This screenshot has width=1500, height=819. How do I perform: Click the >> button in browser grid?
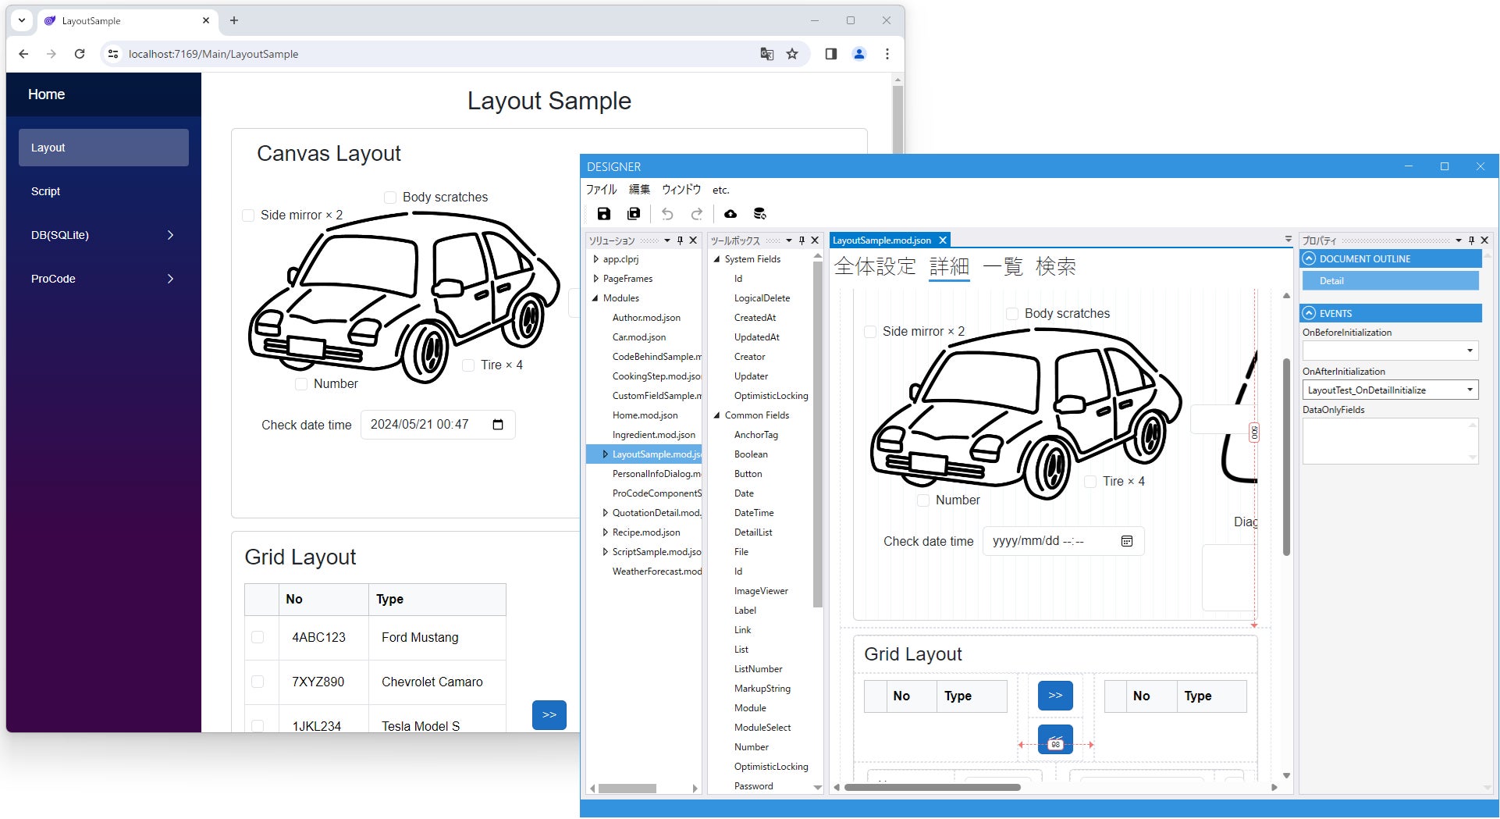(x=549, y=714)
